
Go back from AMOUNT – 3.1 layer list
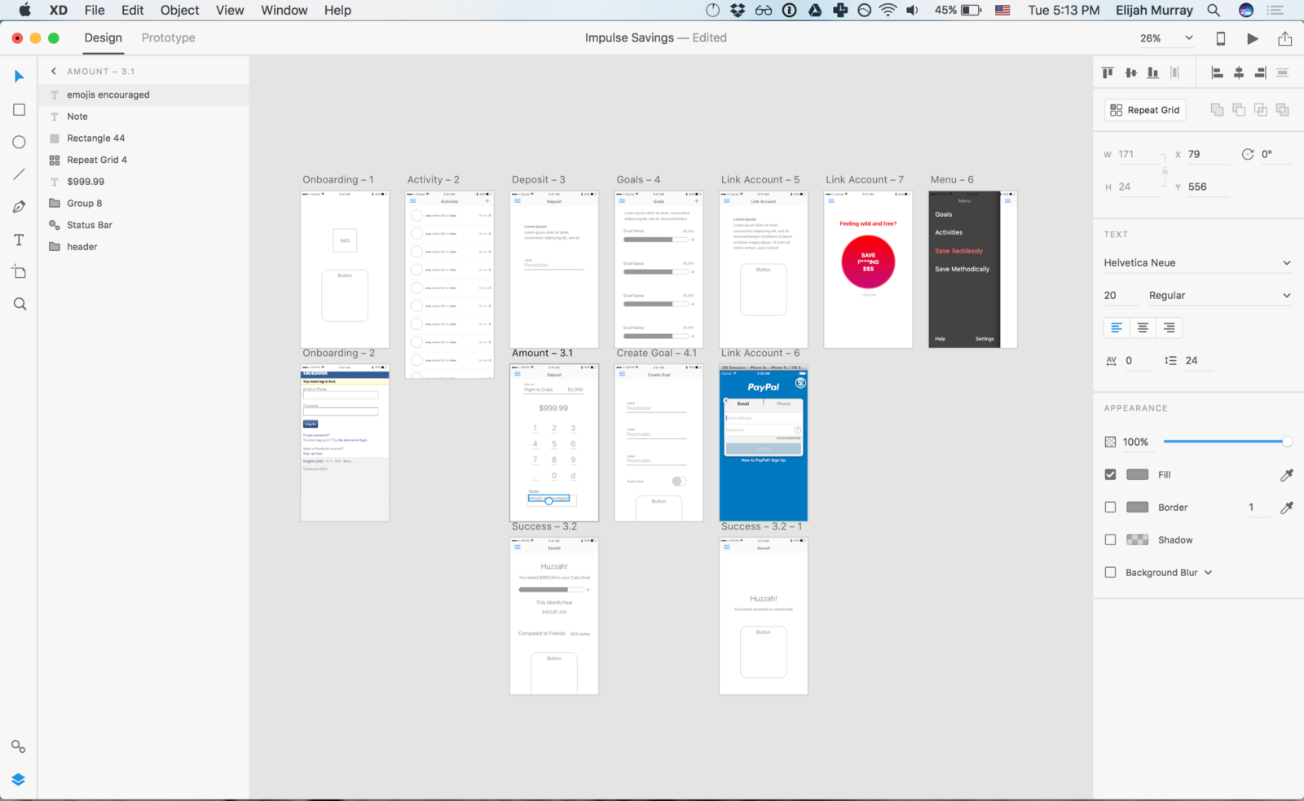pyautogui.click(x=54, y=72)
